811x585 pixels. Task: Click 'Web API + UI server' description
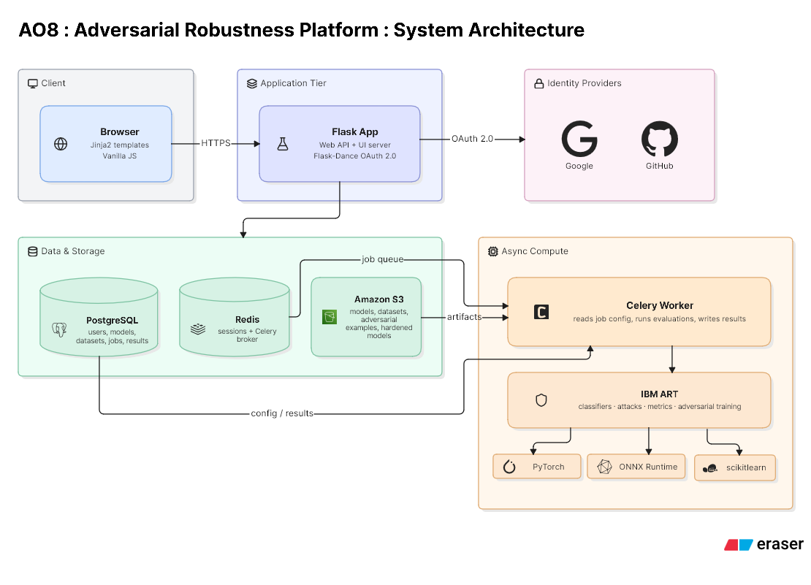coord(355,145)
